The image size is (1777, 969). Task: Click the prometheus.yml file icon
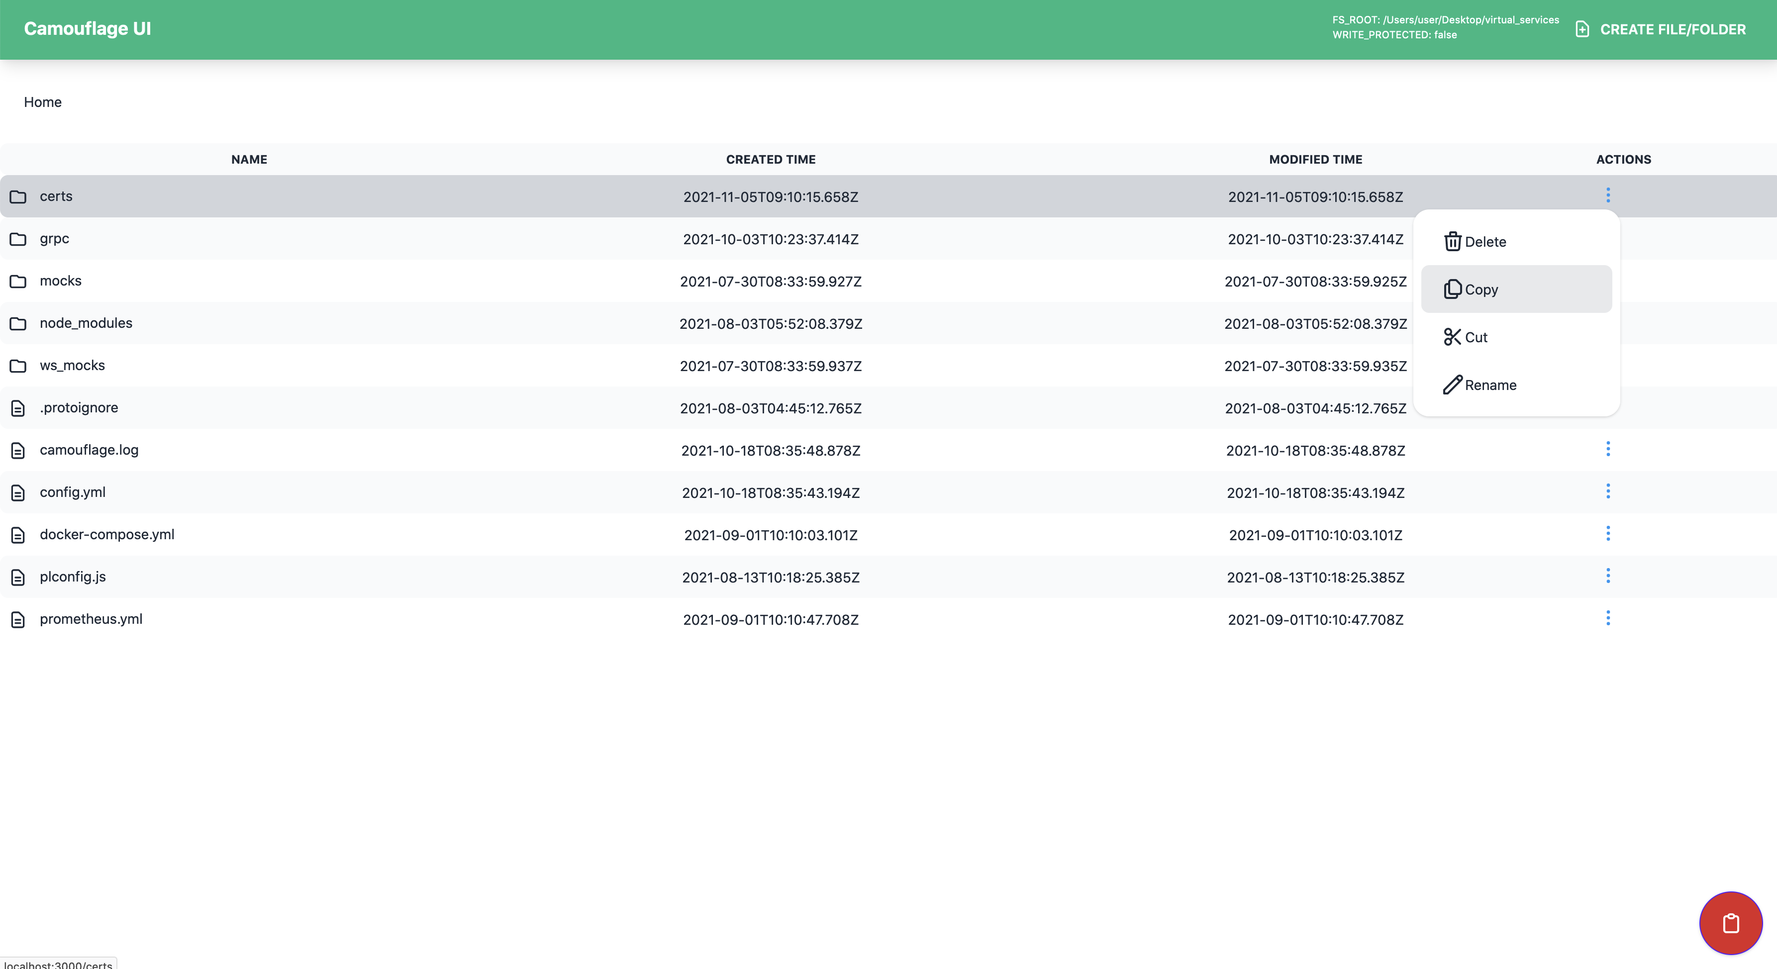coord(18,619)
